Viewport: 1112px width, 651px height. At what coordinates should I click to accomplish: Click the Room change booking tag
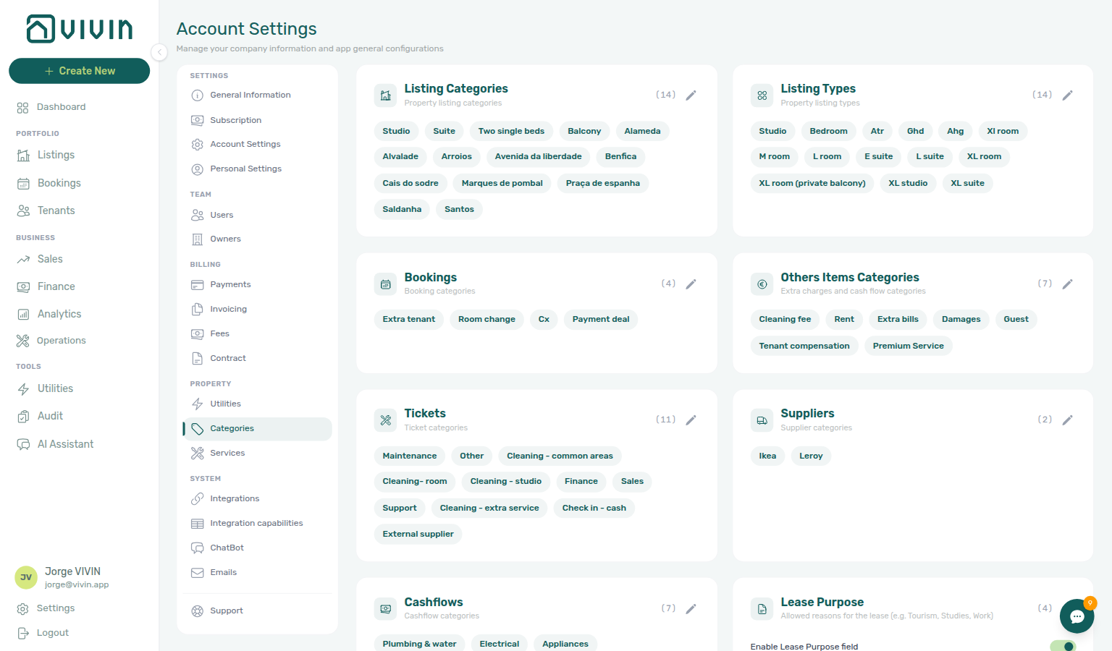coord(486,320)
